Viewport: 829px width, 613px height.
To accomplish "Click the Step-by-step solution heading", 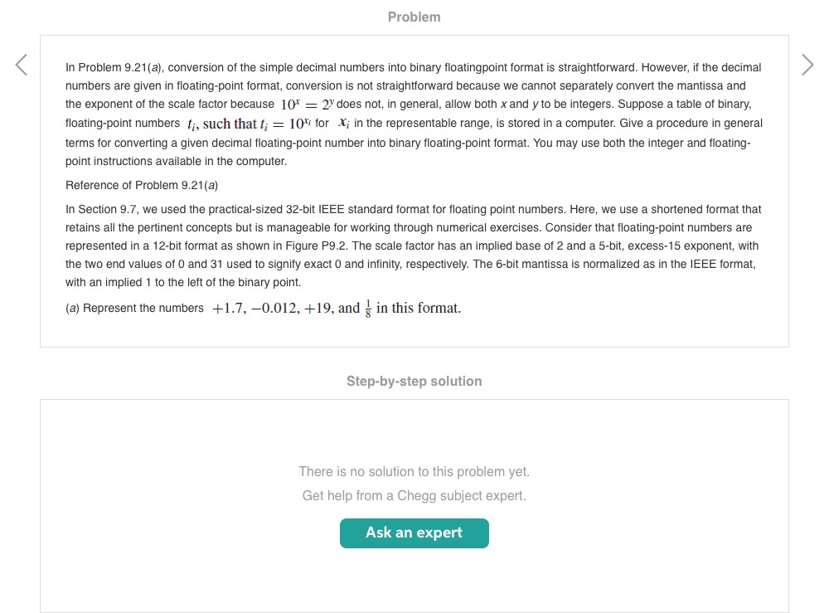I will point(414,382).
